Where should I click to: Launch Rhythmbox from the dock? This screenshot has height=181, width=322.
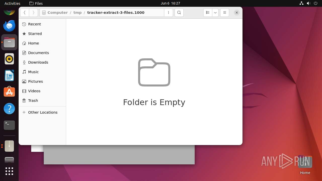(x=9, y=59)
